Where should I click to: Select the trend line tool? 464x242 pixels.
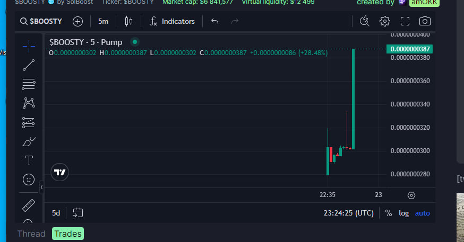(x=29, y=65)
